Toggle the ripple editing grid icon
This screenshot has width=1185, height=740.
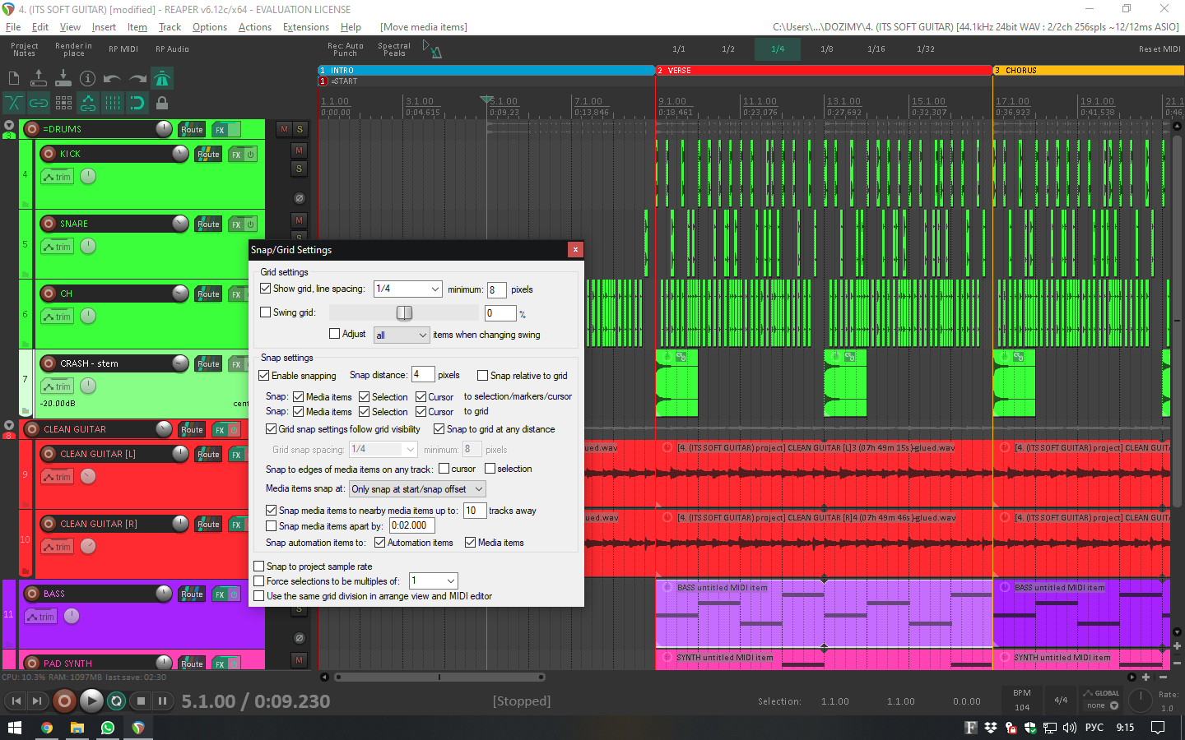pos(63,103)
